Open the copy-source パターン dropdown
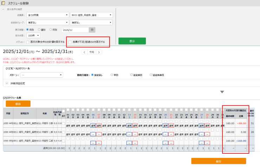 click(x=42, y=75)
